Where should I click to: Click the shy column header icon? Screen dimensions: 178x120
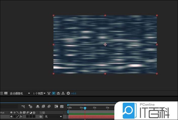[x=11, y=113]
